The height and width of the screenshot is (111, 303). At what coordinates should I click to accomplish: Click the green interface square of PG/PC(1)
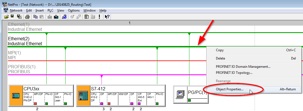pos(189,101)
